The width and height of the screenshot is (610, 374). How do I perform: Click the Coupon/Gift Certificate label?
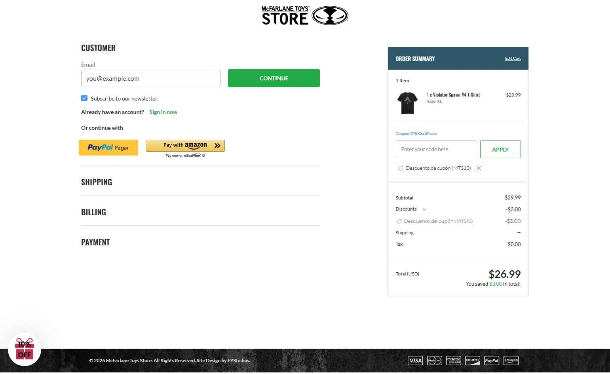pos(416,134)
